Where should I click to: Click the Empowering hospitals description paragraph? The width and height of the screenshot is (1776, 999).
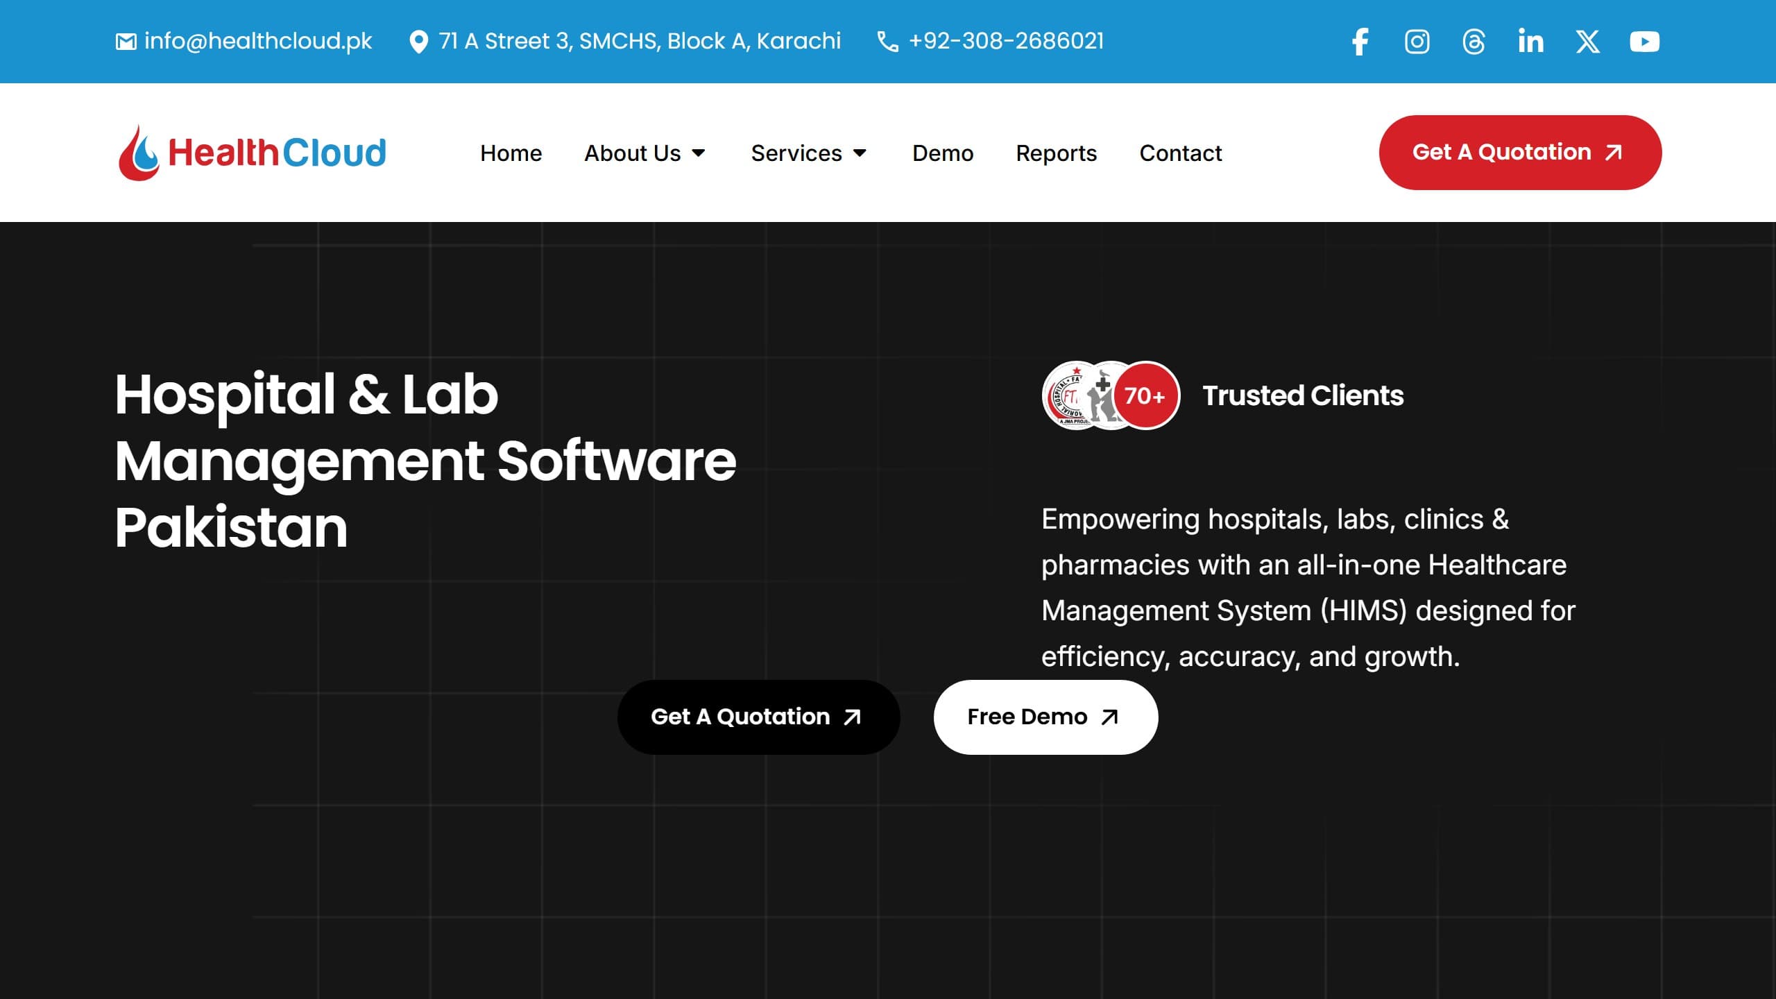[1308, 588]
